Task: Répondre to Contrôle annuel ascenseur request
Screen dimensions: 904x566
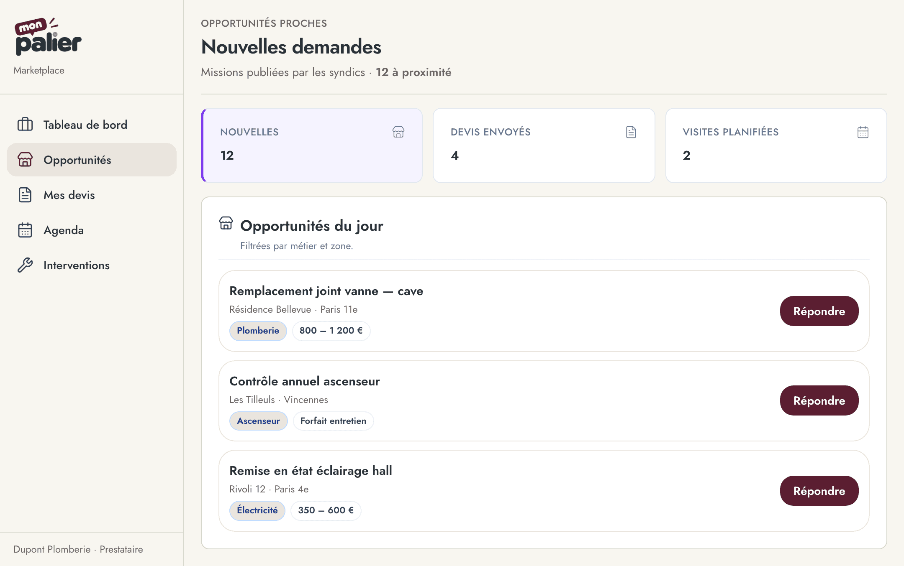Action: (819, 400)
